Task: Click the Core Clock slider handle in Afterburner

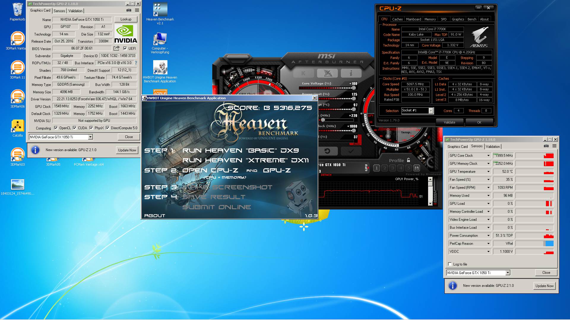Action: click(x=323, y=120)
